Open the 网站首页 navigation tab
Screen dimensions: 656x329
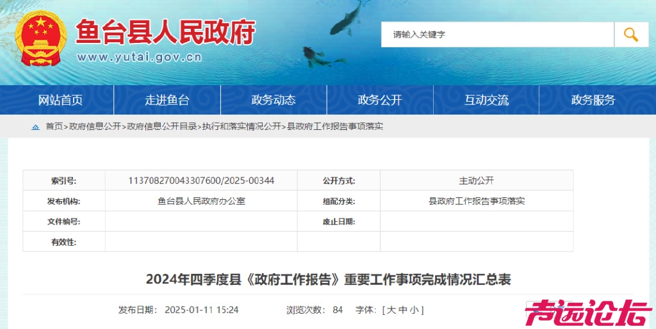click(61, 100)
